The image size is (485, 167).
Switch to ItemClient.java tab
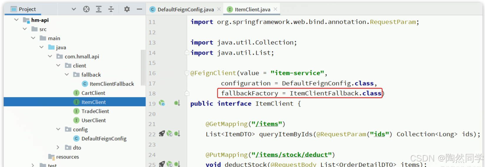(252, 9)
